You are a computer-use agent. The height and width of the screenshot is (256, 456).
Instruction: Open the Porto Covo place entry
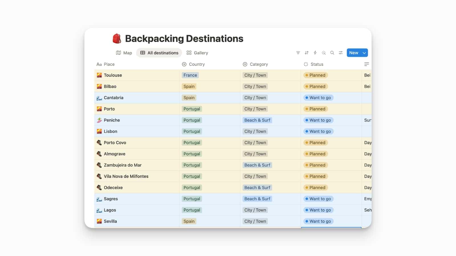click(x=115, y=143)
